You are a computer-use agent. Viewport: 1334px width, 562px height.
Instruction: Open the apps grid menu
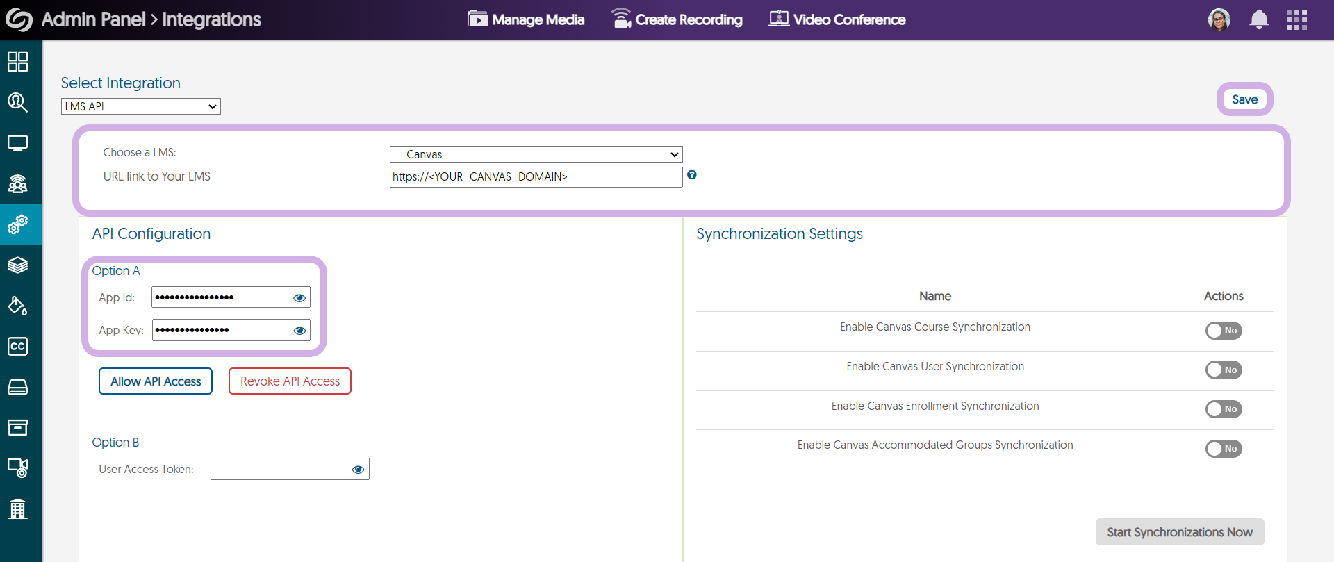point(1296,19)
